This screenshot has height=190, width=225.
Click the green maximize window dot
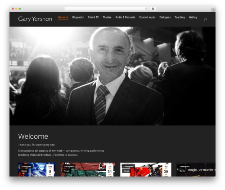[x=20, y=9]
